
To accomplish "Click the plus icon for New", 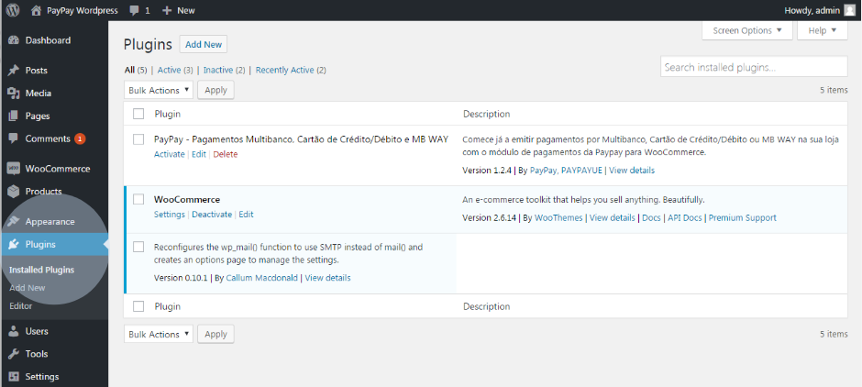I will click(167, 10).
